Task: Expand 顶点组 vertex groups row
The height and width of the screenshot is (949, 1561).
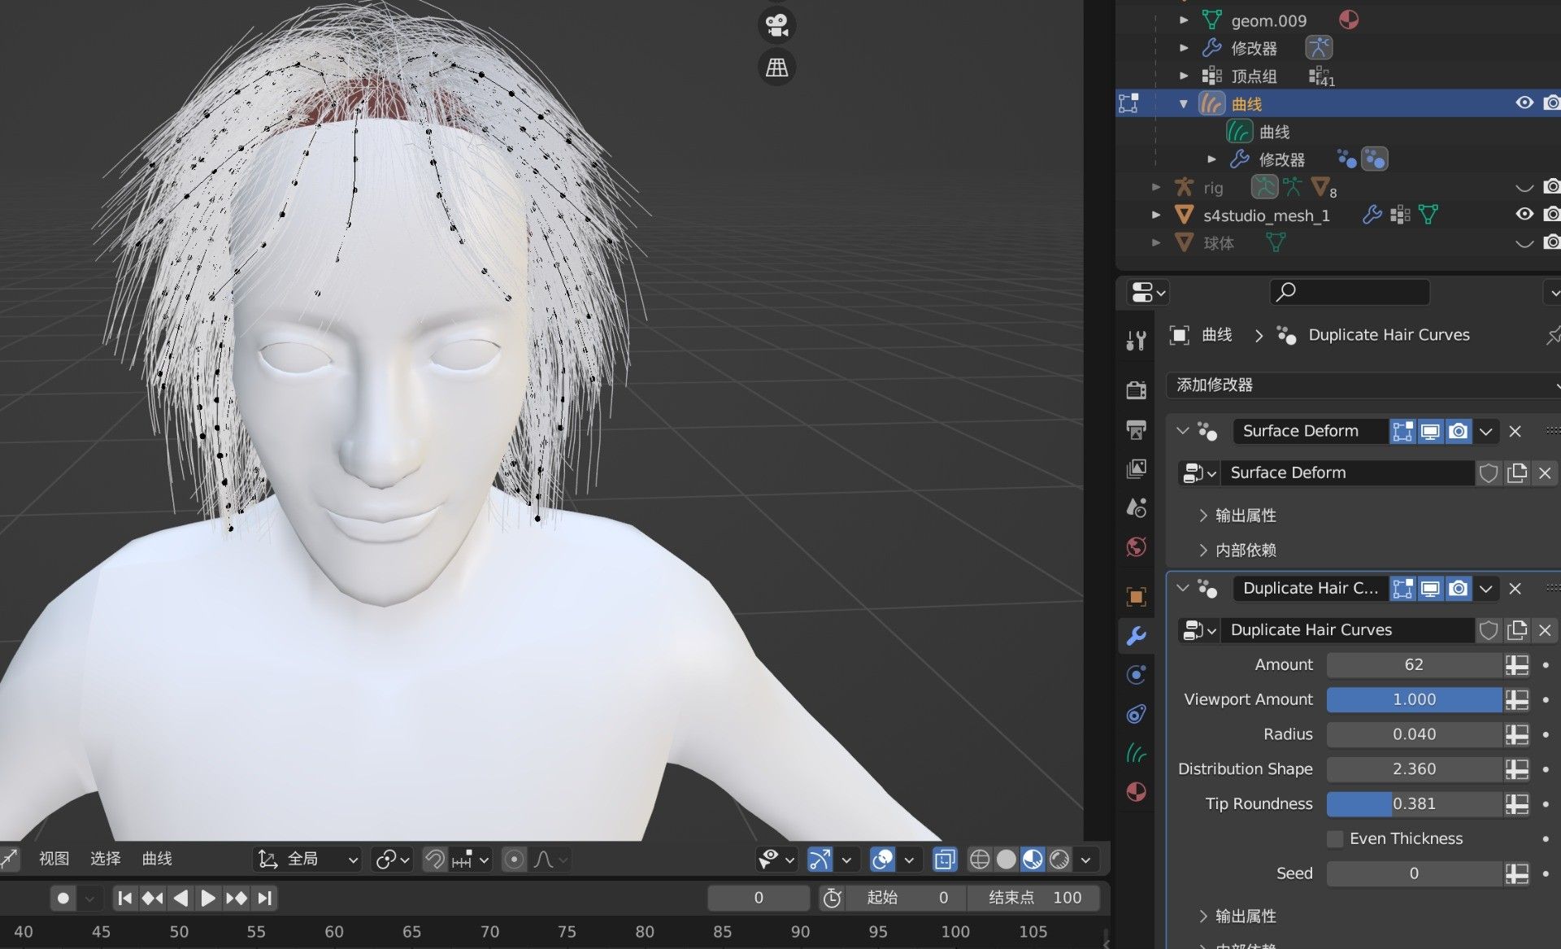Action: [x=1184, y=76]
